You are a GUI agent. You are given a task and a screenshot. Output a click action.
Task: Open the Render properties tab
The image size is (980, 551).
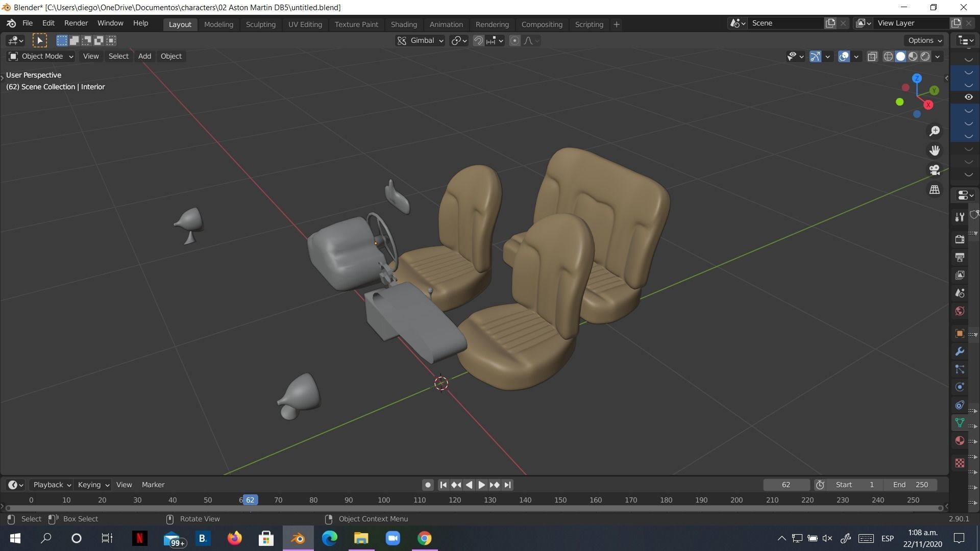[960, 239]
